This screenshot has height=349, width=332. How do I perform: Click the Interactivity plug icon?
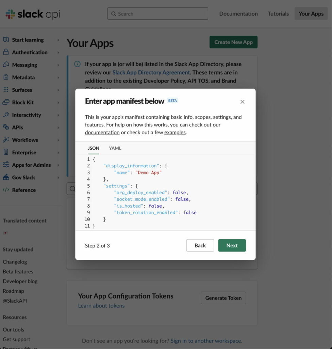[6, 115]
